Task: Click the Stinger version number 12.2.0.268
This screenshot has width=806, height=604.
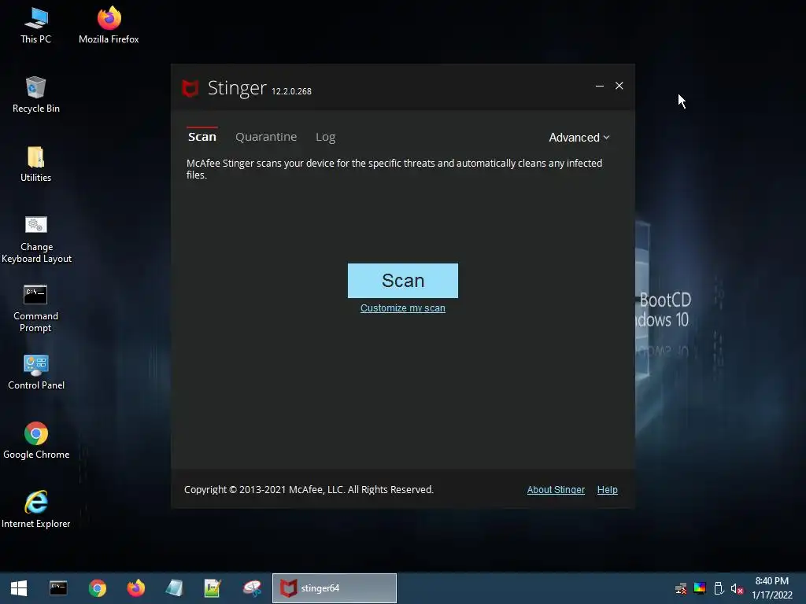Action: click(x=291, y=91)
